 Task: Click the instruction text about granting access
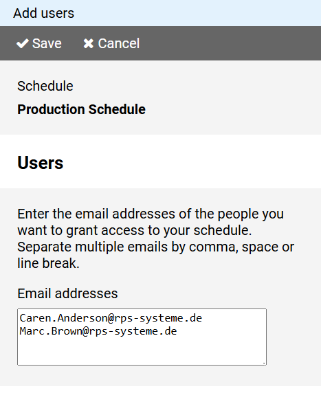coord(155,238)
